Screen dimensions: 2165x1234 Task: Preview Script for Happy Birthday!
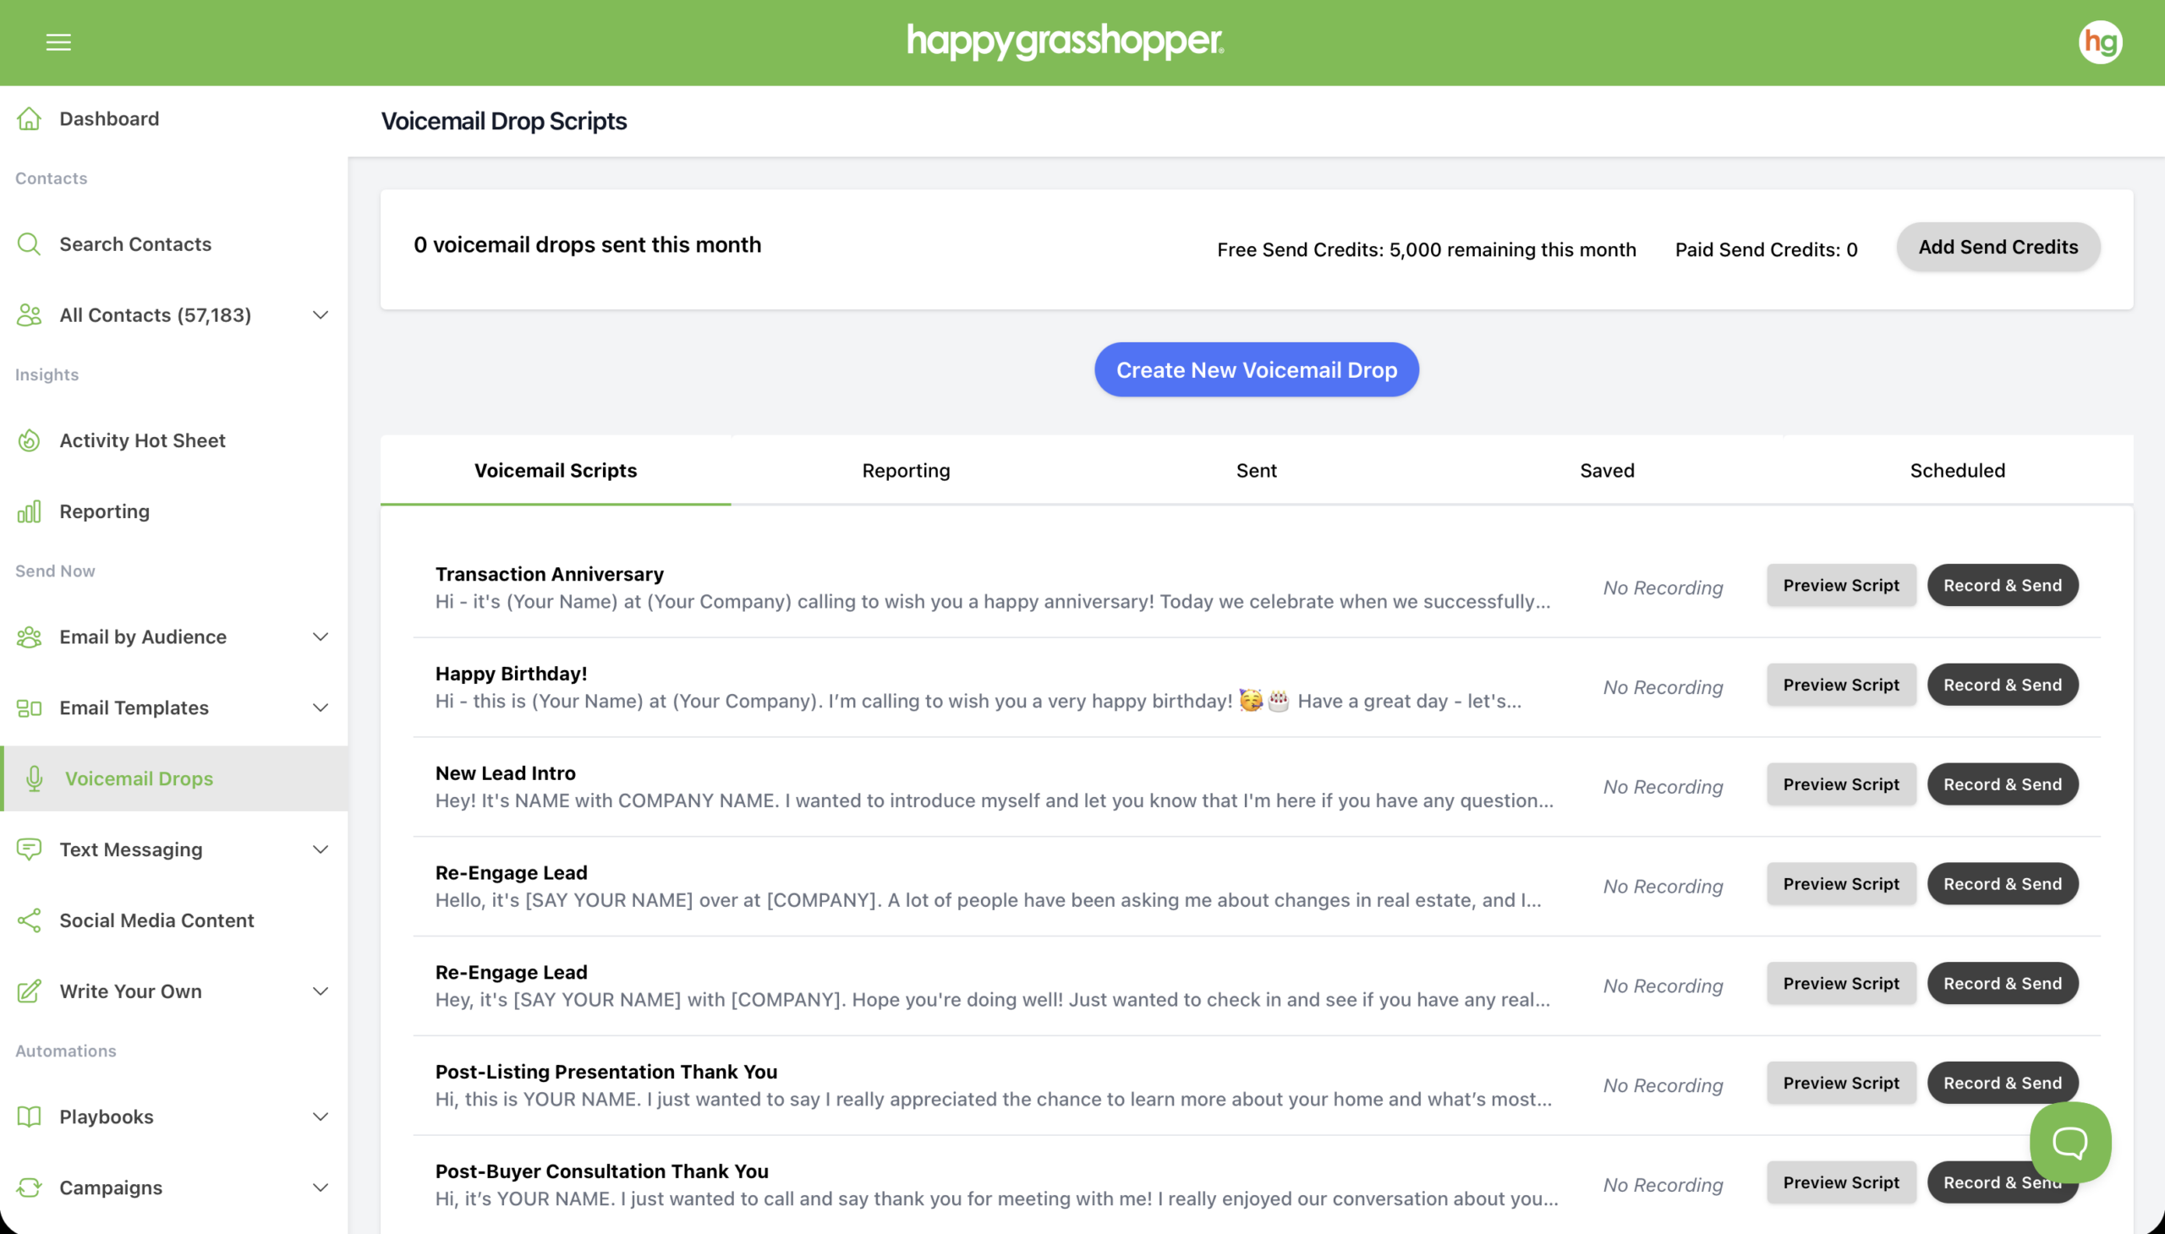click(x=1841, y=685)
